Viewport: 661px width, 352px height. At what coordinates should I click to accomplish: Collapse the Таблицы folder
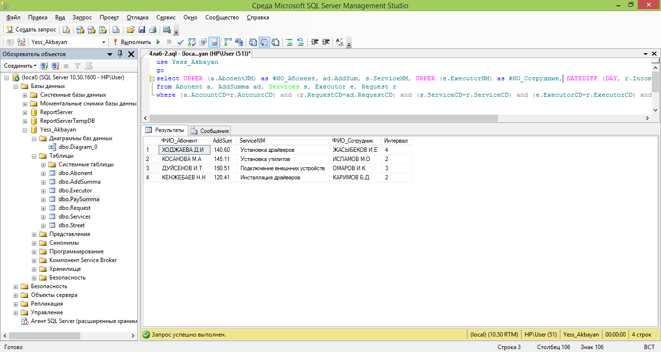(x=34, y=156)
